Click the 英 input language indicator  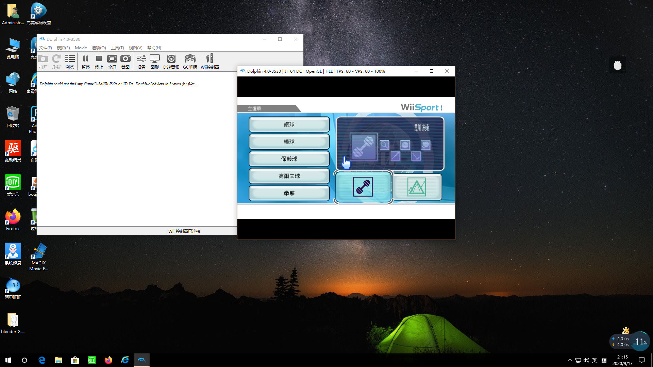(595, 360)
